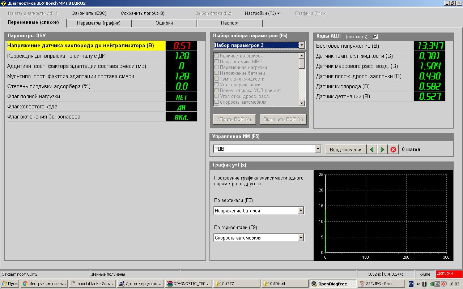
Task: Click the red X cancel actuator button
Action: click(x=393, y=150)
